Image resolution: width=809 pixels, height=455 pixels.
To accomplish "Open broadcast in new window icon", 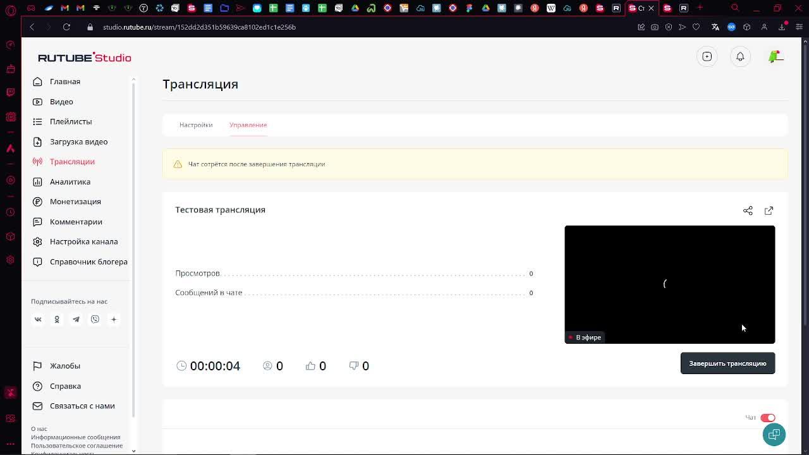I will pos(769,210).
